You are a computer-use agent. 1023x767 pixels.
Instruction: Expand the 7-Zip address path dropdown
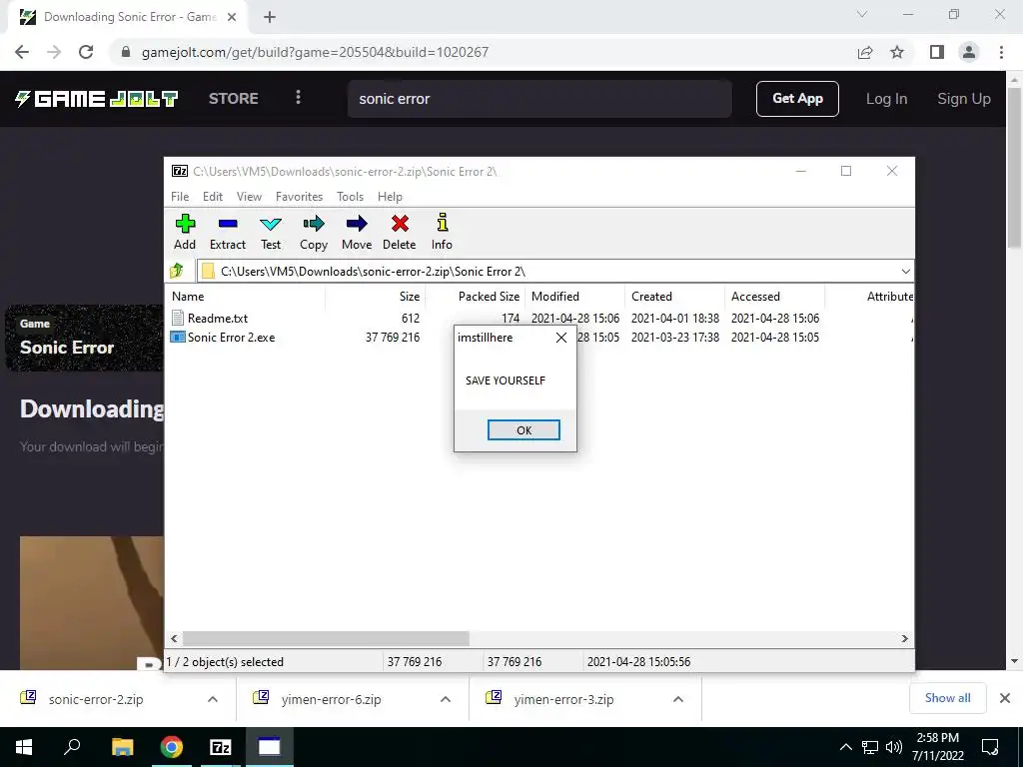[x=905, y=272]
